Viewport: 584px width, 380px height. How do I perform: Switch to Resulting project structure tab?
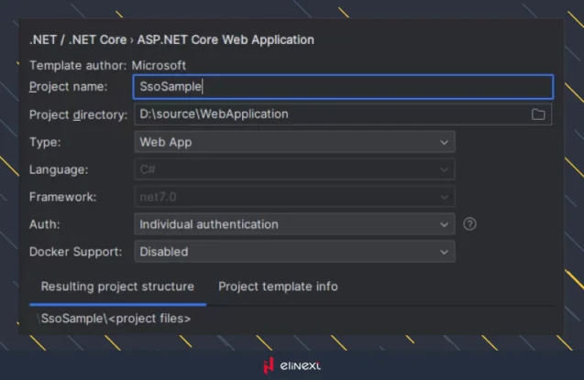pos(117,287)
